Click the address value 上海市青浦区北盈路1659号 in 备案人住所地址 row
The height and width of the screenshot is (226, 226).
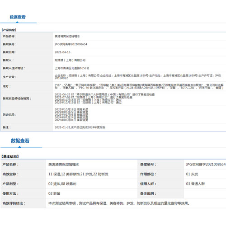click(72, 68)
